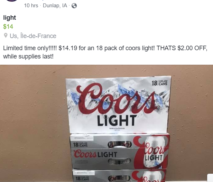Open the '10 hrs' post timestamp
The width and height of the screenshot is (213, 182).
tap(31, 6)
